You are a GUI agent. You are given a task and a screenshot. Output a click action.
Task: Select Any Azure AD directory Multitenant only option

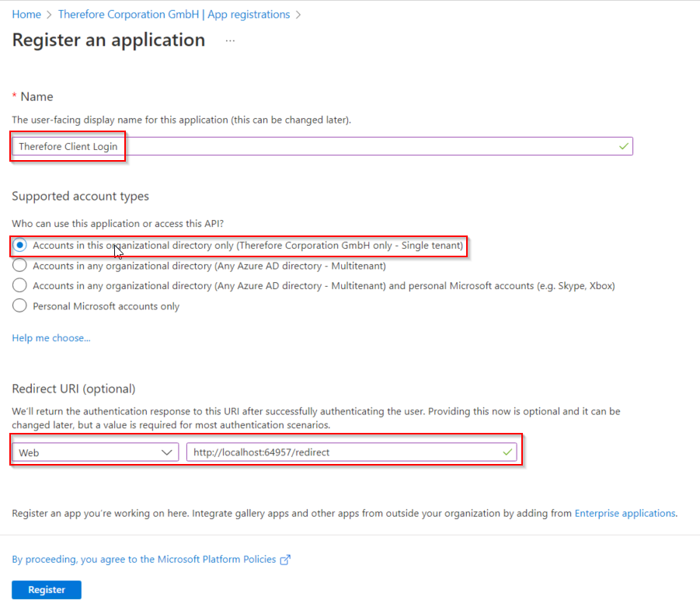19,265
